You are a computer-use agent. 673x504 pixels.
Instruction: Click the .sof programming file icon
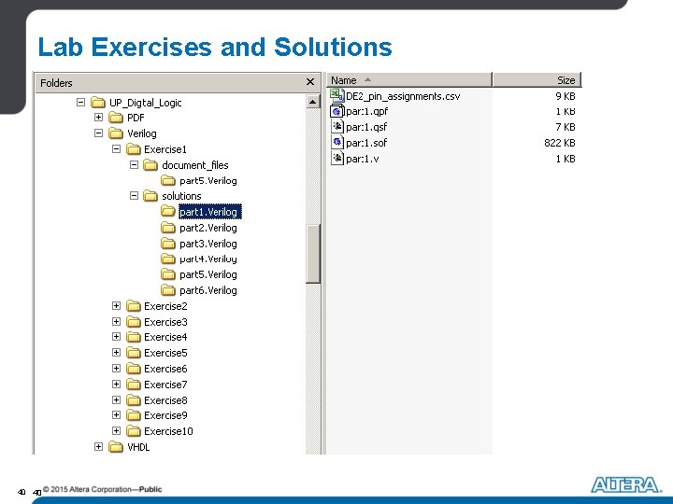point(337,142)
